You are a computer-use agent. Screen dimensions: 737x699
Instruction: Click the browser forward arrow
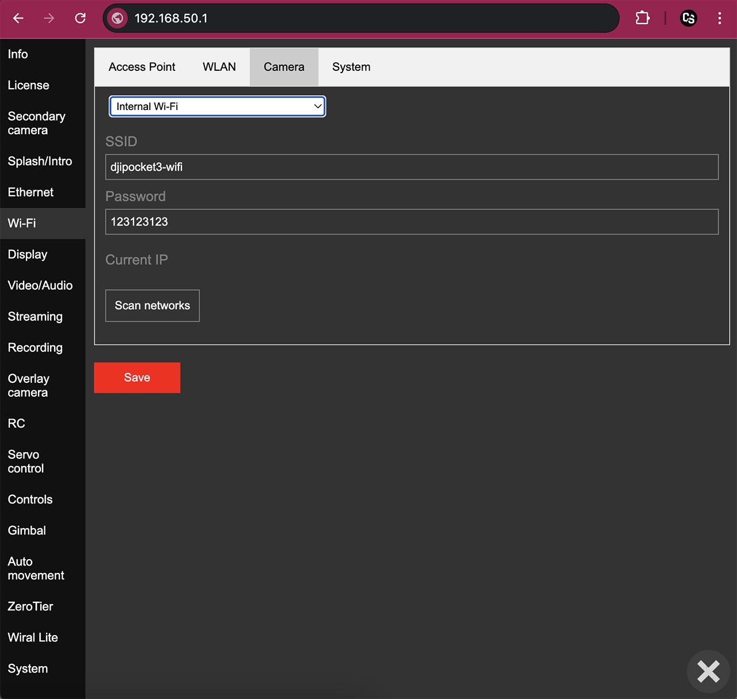coord(49,18)
